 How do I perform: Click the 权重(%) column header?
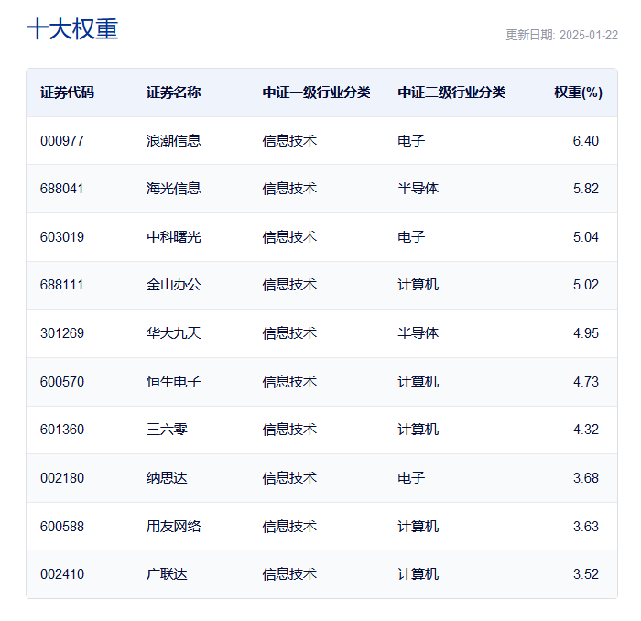click(578, 93)
